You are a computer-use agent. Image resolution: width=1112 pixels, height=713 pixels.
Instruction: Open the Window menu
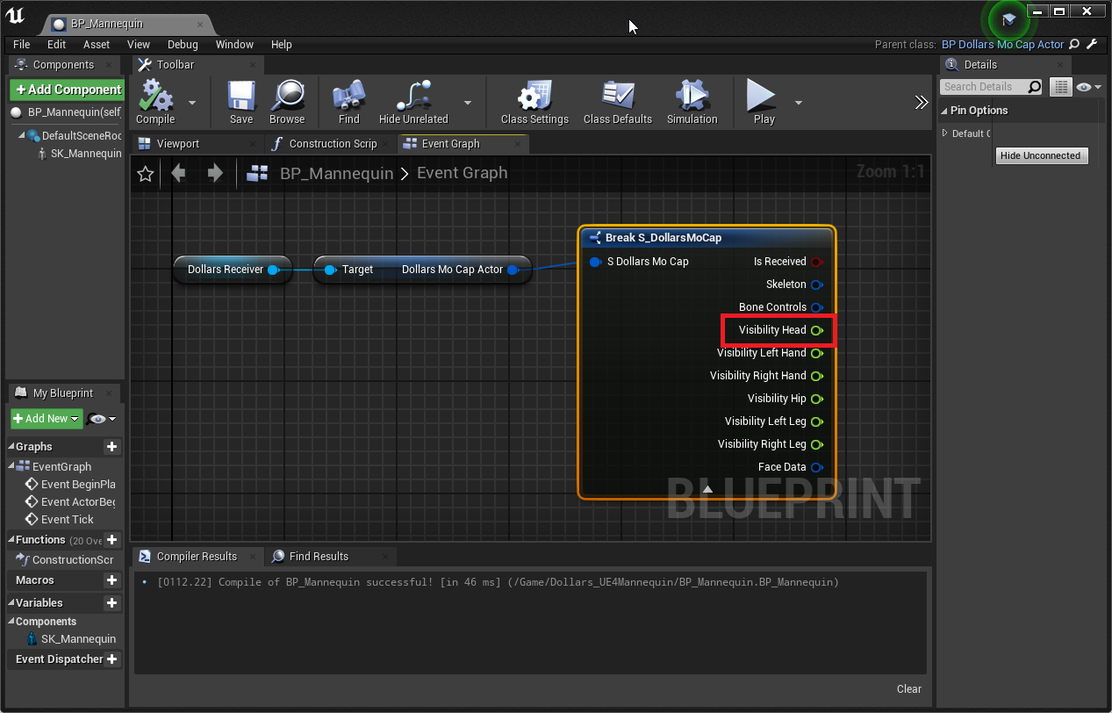coord(234,44)
